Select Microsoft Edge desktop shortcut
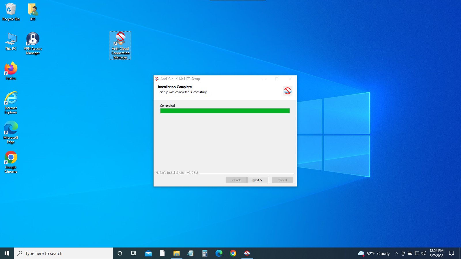461x259 pixels. click(x=11, y=132)
